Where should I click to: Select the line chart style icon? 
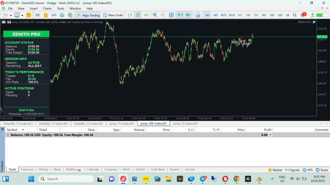tap(146, 15)
